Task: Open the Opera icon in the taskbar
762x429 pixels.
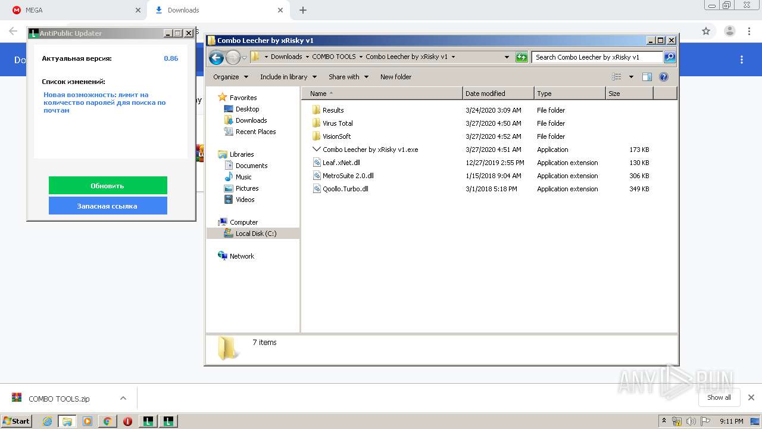Action: pyautogui.click(x=127, y=421)
